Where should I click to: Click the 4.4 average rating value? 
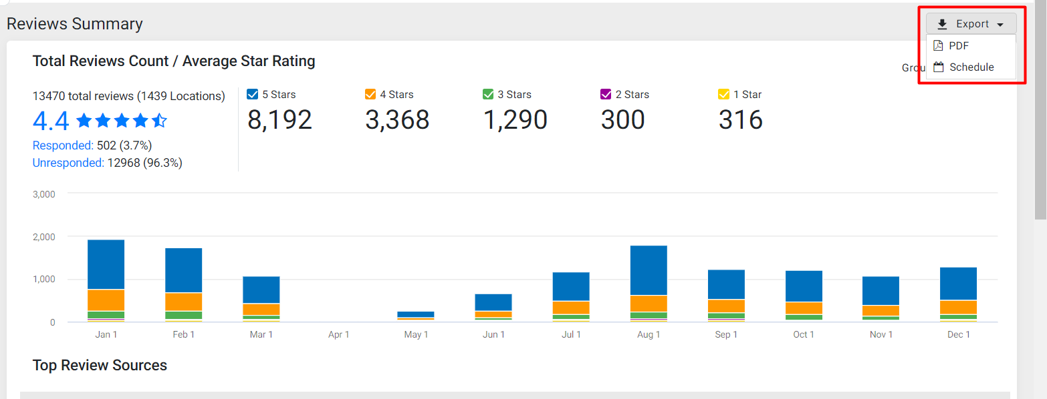[x=51, y=121]
